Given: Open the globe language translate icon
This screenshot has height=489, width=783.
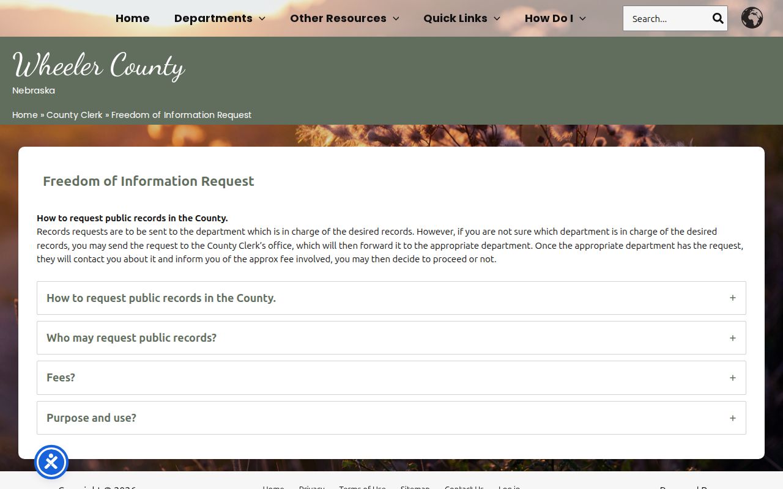Looking at the screenshot, I should (x=752, y=18).
